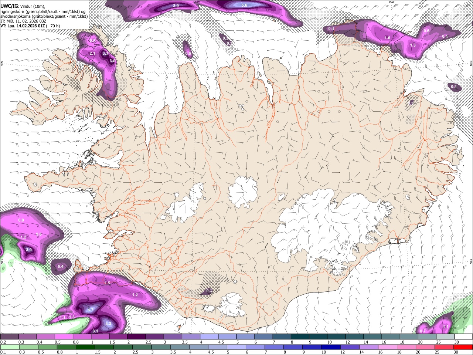This screenshot has height=355, width=473.
Task: Click the IT: Mið. 11. 02. 2026 03Z line
Action: pyautogui.click(x=23, y=21)
